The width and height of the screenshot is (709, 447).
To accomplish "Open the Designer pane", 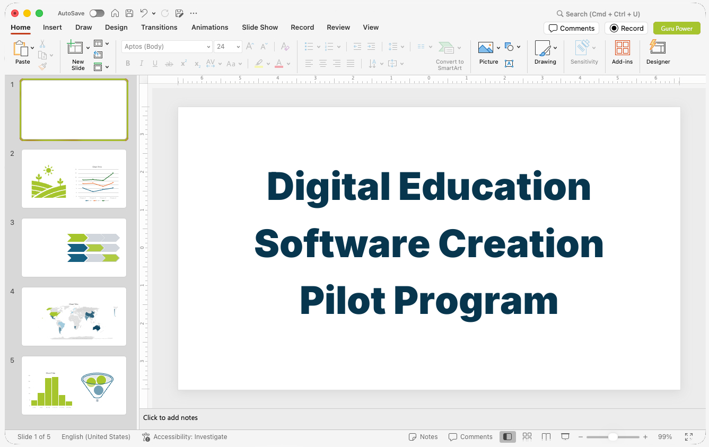I will click(x=658, y=53).
